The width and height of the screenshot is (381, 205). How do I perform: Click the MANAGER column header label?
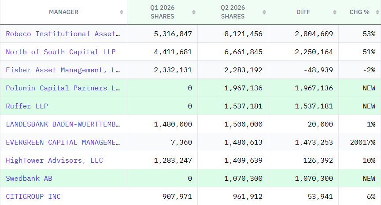[64, 12]
